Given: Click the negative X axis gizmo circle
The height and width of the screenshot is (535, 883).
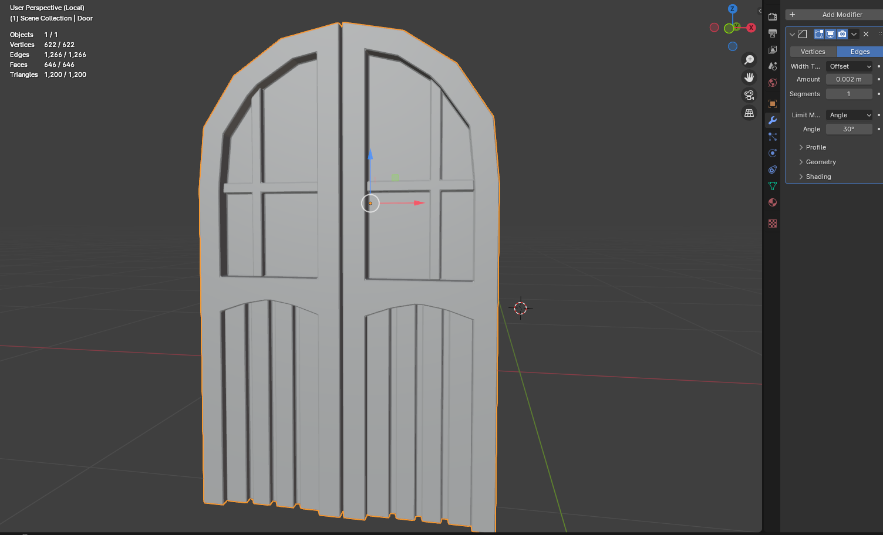Looking at the screenshot, I should pyautogui.click(x=714, y=28).
